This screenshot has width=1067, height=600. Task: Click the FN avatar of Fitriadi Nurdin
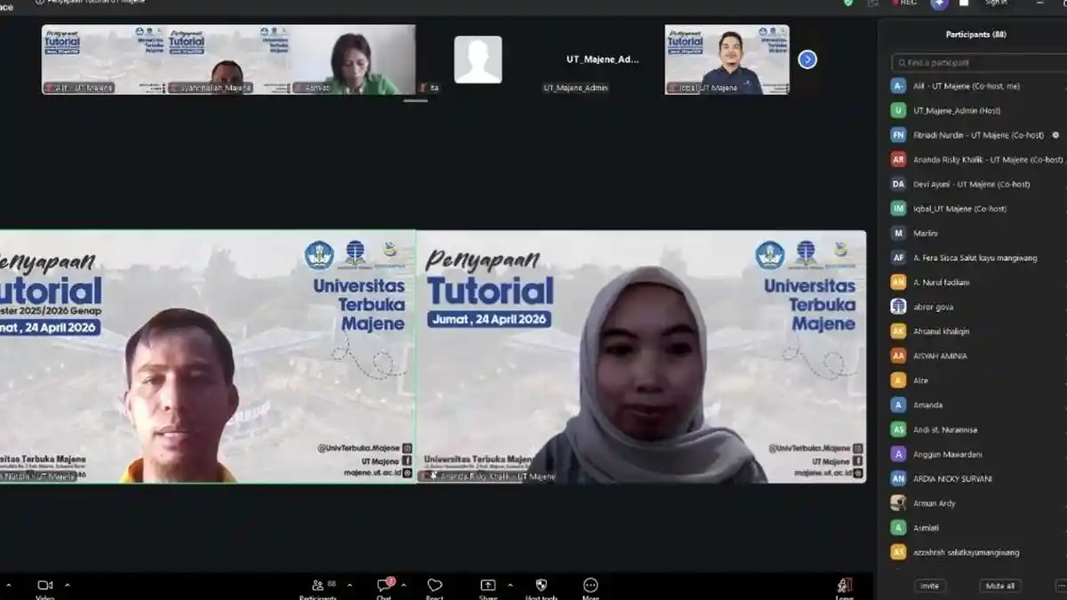point(898,135)
